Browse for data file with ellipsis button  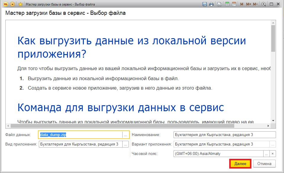click(x=126, y=135)
